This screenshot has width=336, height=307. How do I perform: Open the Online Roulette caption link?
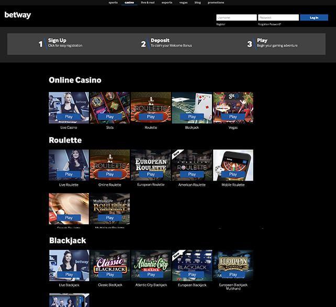(x=110, y=185)
